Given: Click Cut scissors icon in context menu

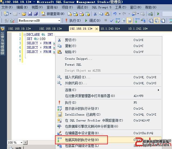Looking at the screenshot, I should [x=59, y=40].
